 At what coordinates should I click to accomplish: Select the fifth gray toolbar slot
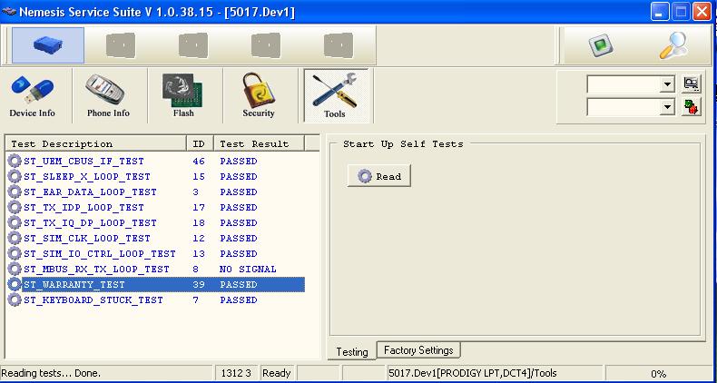[339, 45]
